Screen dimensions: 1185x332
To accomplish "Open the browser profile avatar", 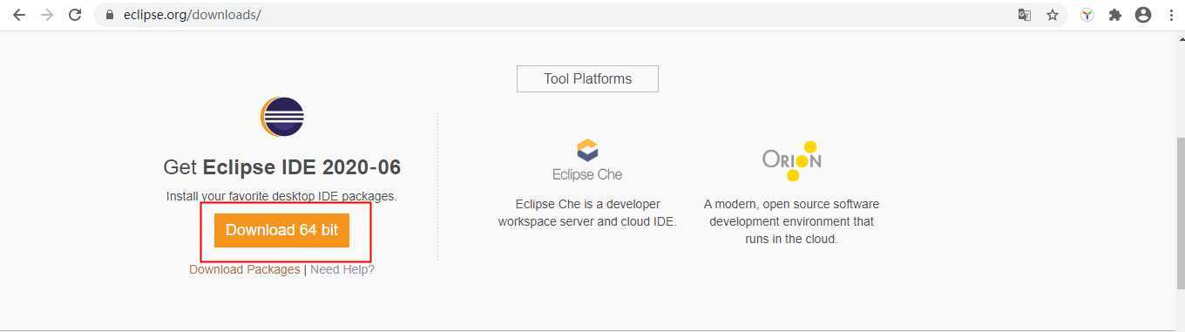I will click(x=1143, y=15).
